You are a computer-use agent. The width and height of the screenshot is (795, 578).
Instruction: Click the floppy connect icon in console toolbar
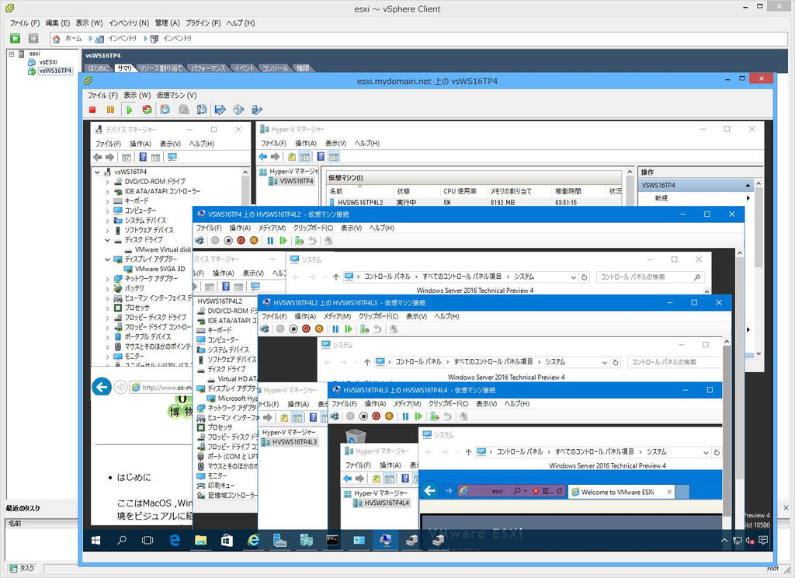[220, 110]
